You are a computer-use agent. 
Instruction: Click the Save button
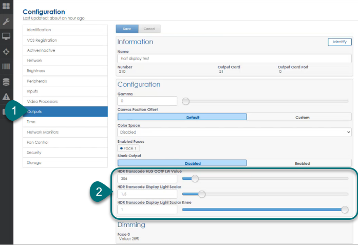[127, 29]
